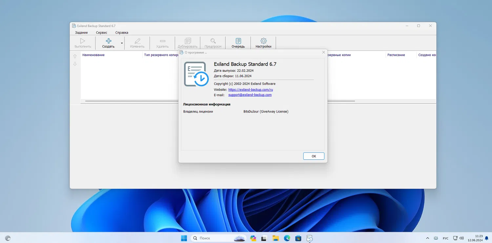This screenshot has height=243, width=492.
Task: Click the horizontal scrollbar in task list
Action: [x=220, y=101]
